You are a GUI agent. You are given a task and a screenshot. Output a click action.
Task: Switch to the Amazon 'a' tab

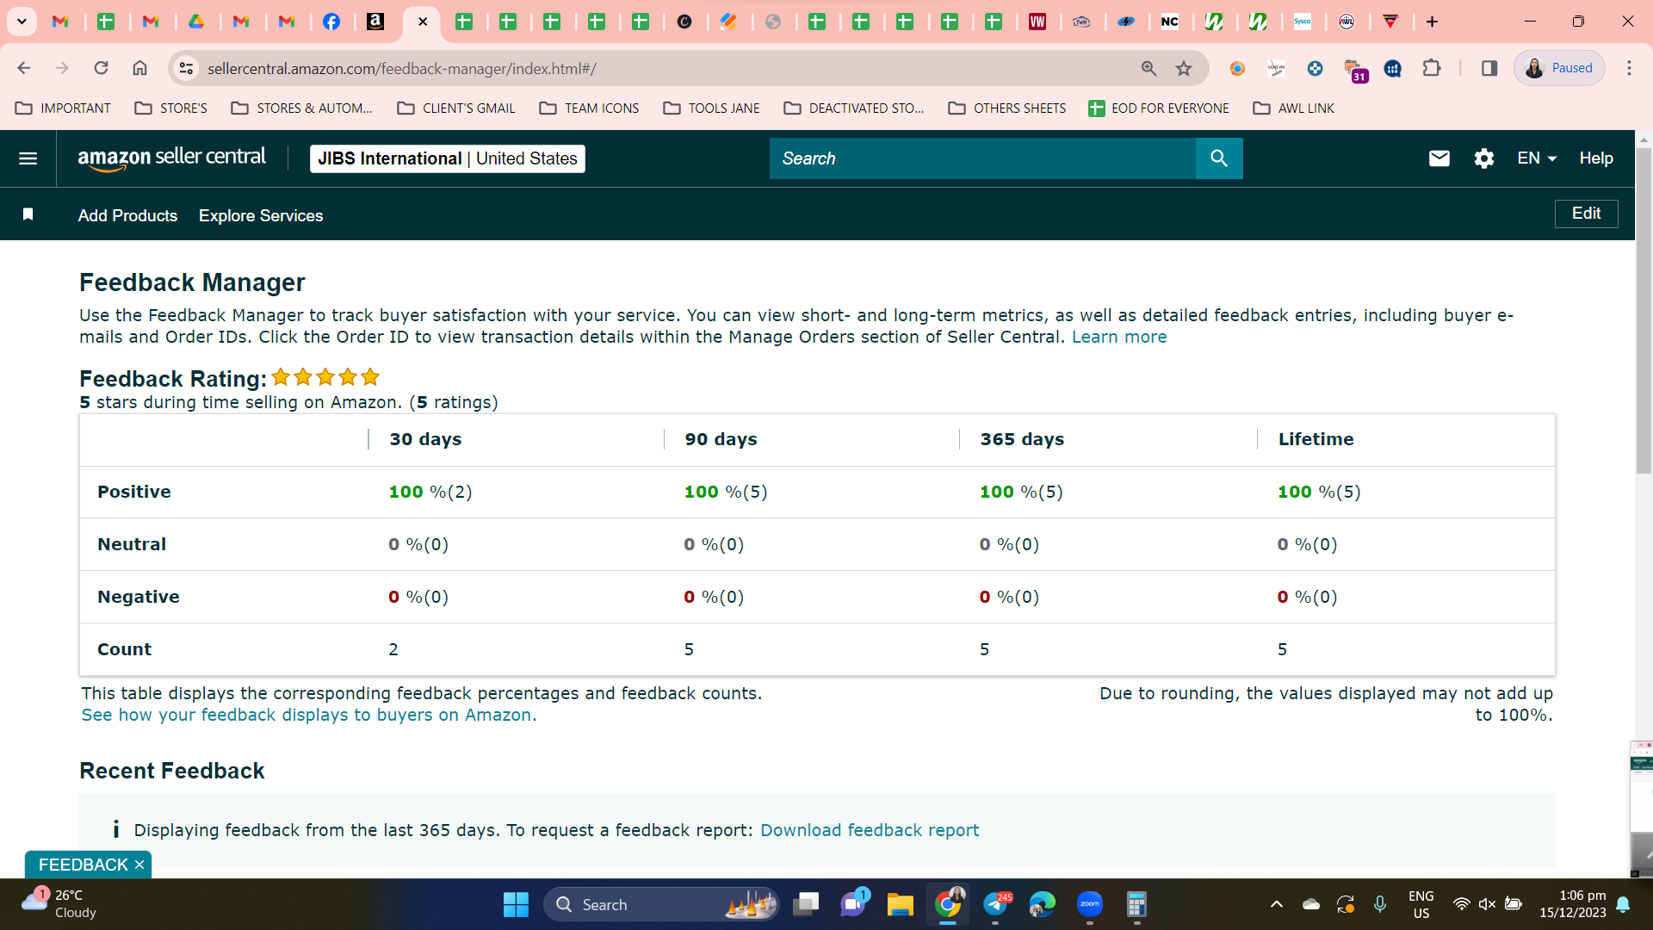[375, 22]
